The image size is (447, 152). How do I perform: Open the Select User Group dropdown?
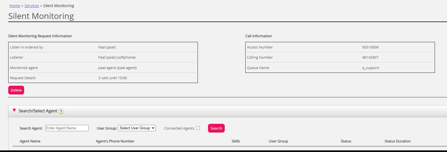tap(137, 128)
